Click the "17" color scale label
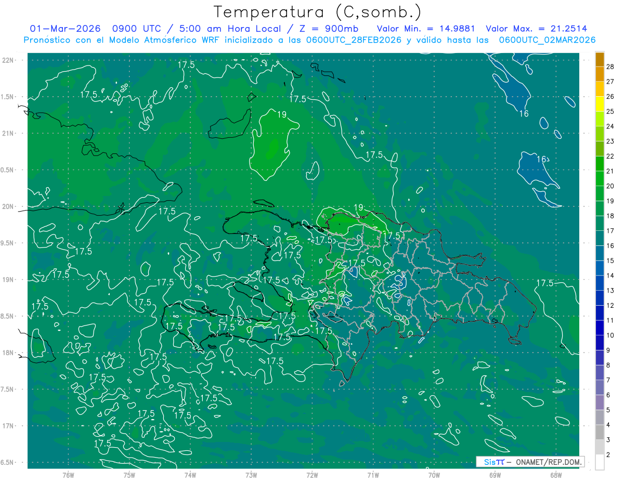The image size is (624, 482). coord(610,231)
